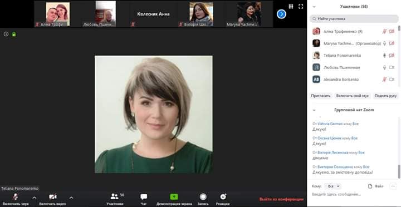Enter full screen mode icon
401x207 pixels.
(x=301, y=6)
